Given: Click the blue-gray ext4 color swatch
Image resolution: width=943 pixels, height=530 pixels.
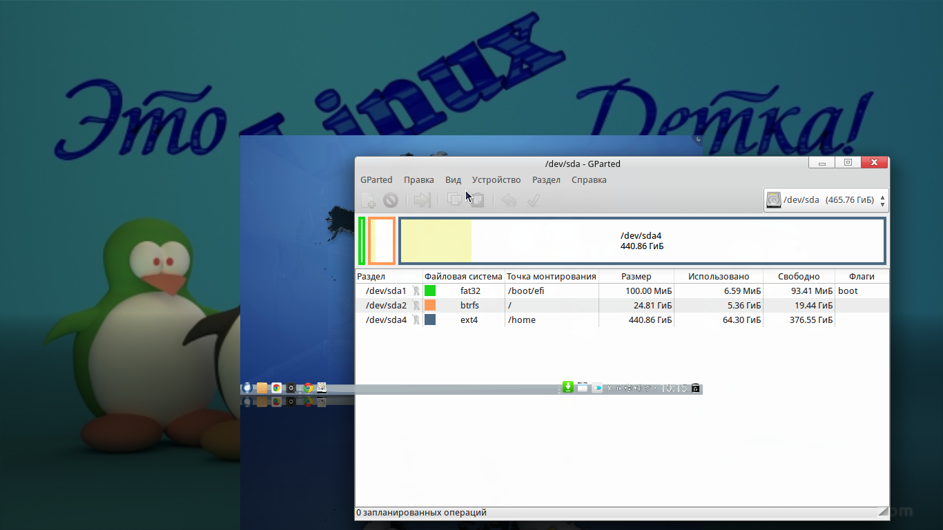Looking at the screenshot, I should point(430,320).
